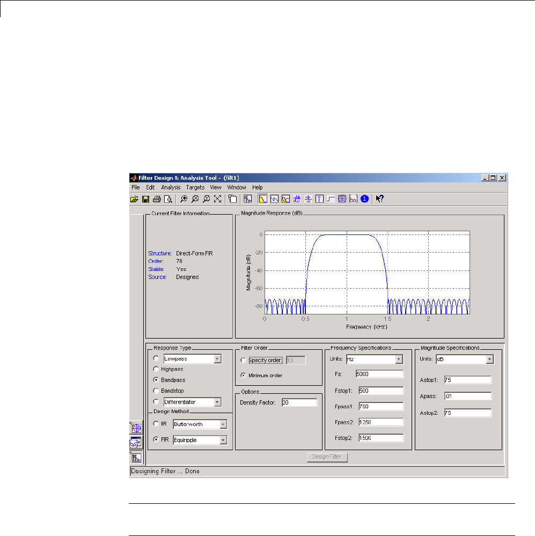Click the Astop2 attenuation field
Screen dimensions: 535x536
point(467,413)
